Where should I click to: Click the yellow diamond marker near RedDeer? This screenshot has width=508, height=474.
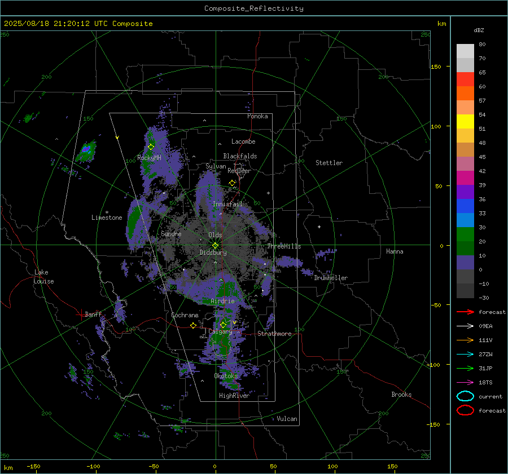(232, 183)
